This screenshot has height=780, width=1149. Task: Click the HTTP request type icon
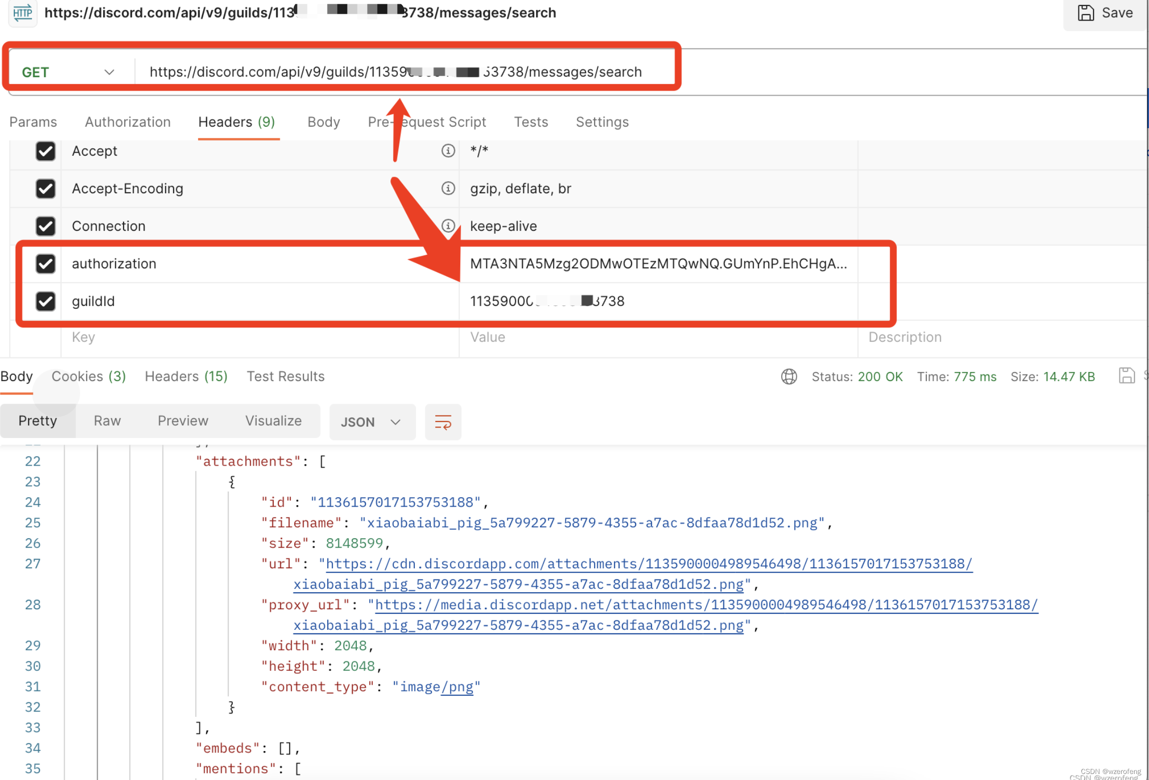(x=23, y=13)
